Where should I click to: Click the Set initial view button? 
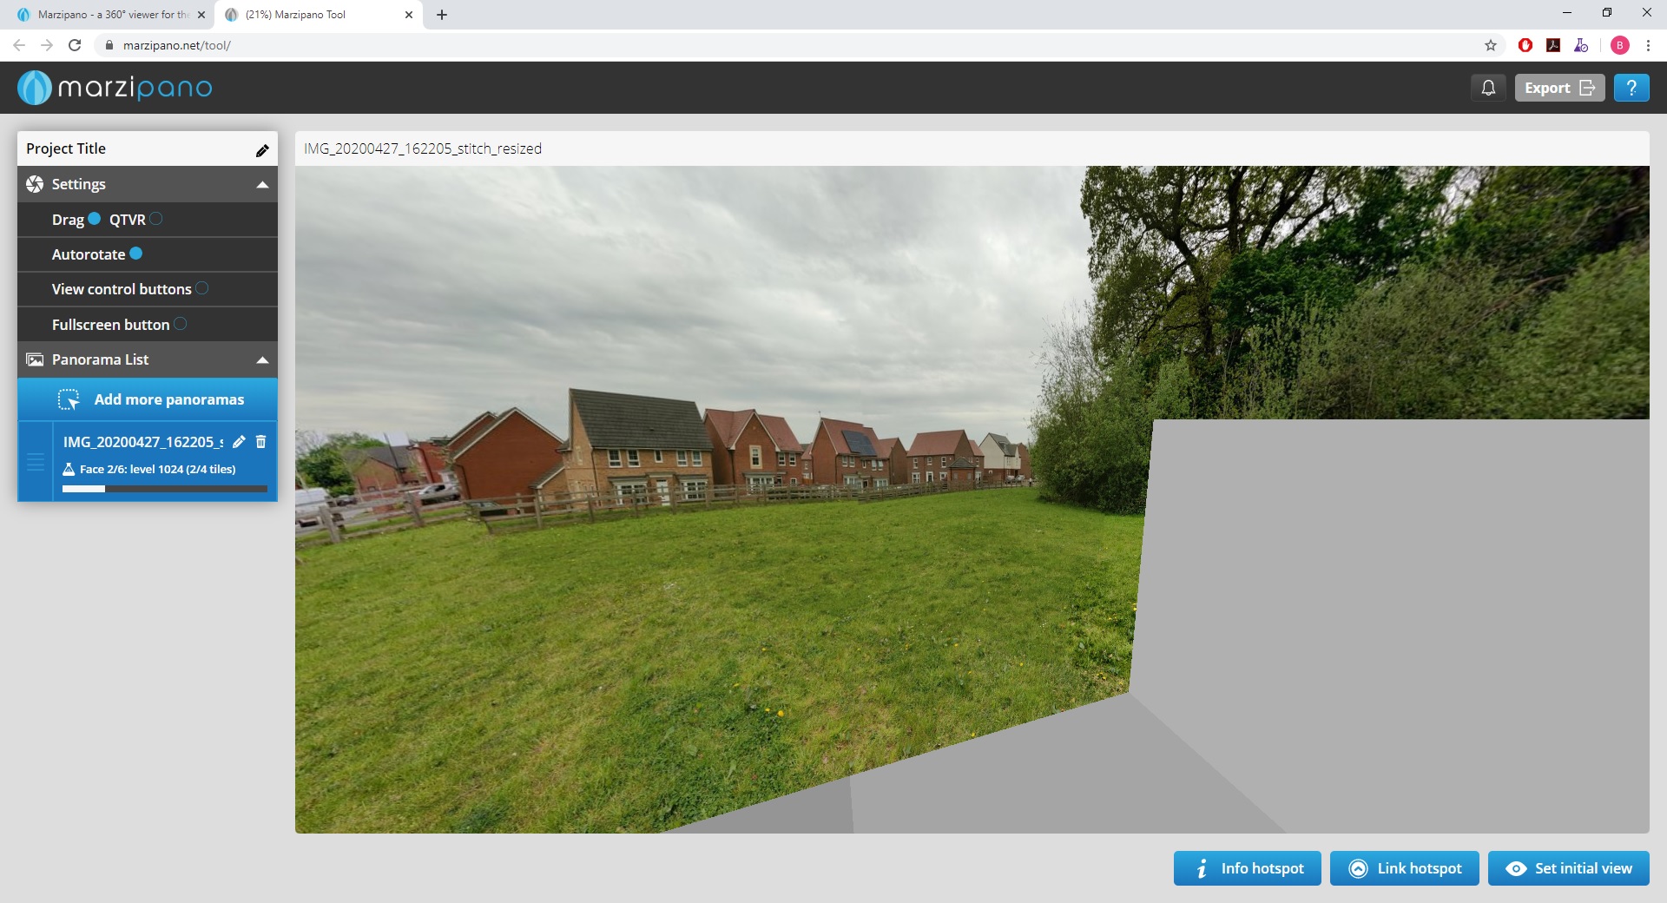(x=1568, y=868)
